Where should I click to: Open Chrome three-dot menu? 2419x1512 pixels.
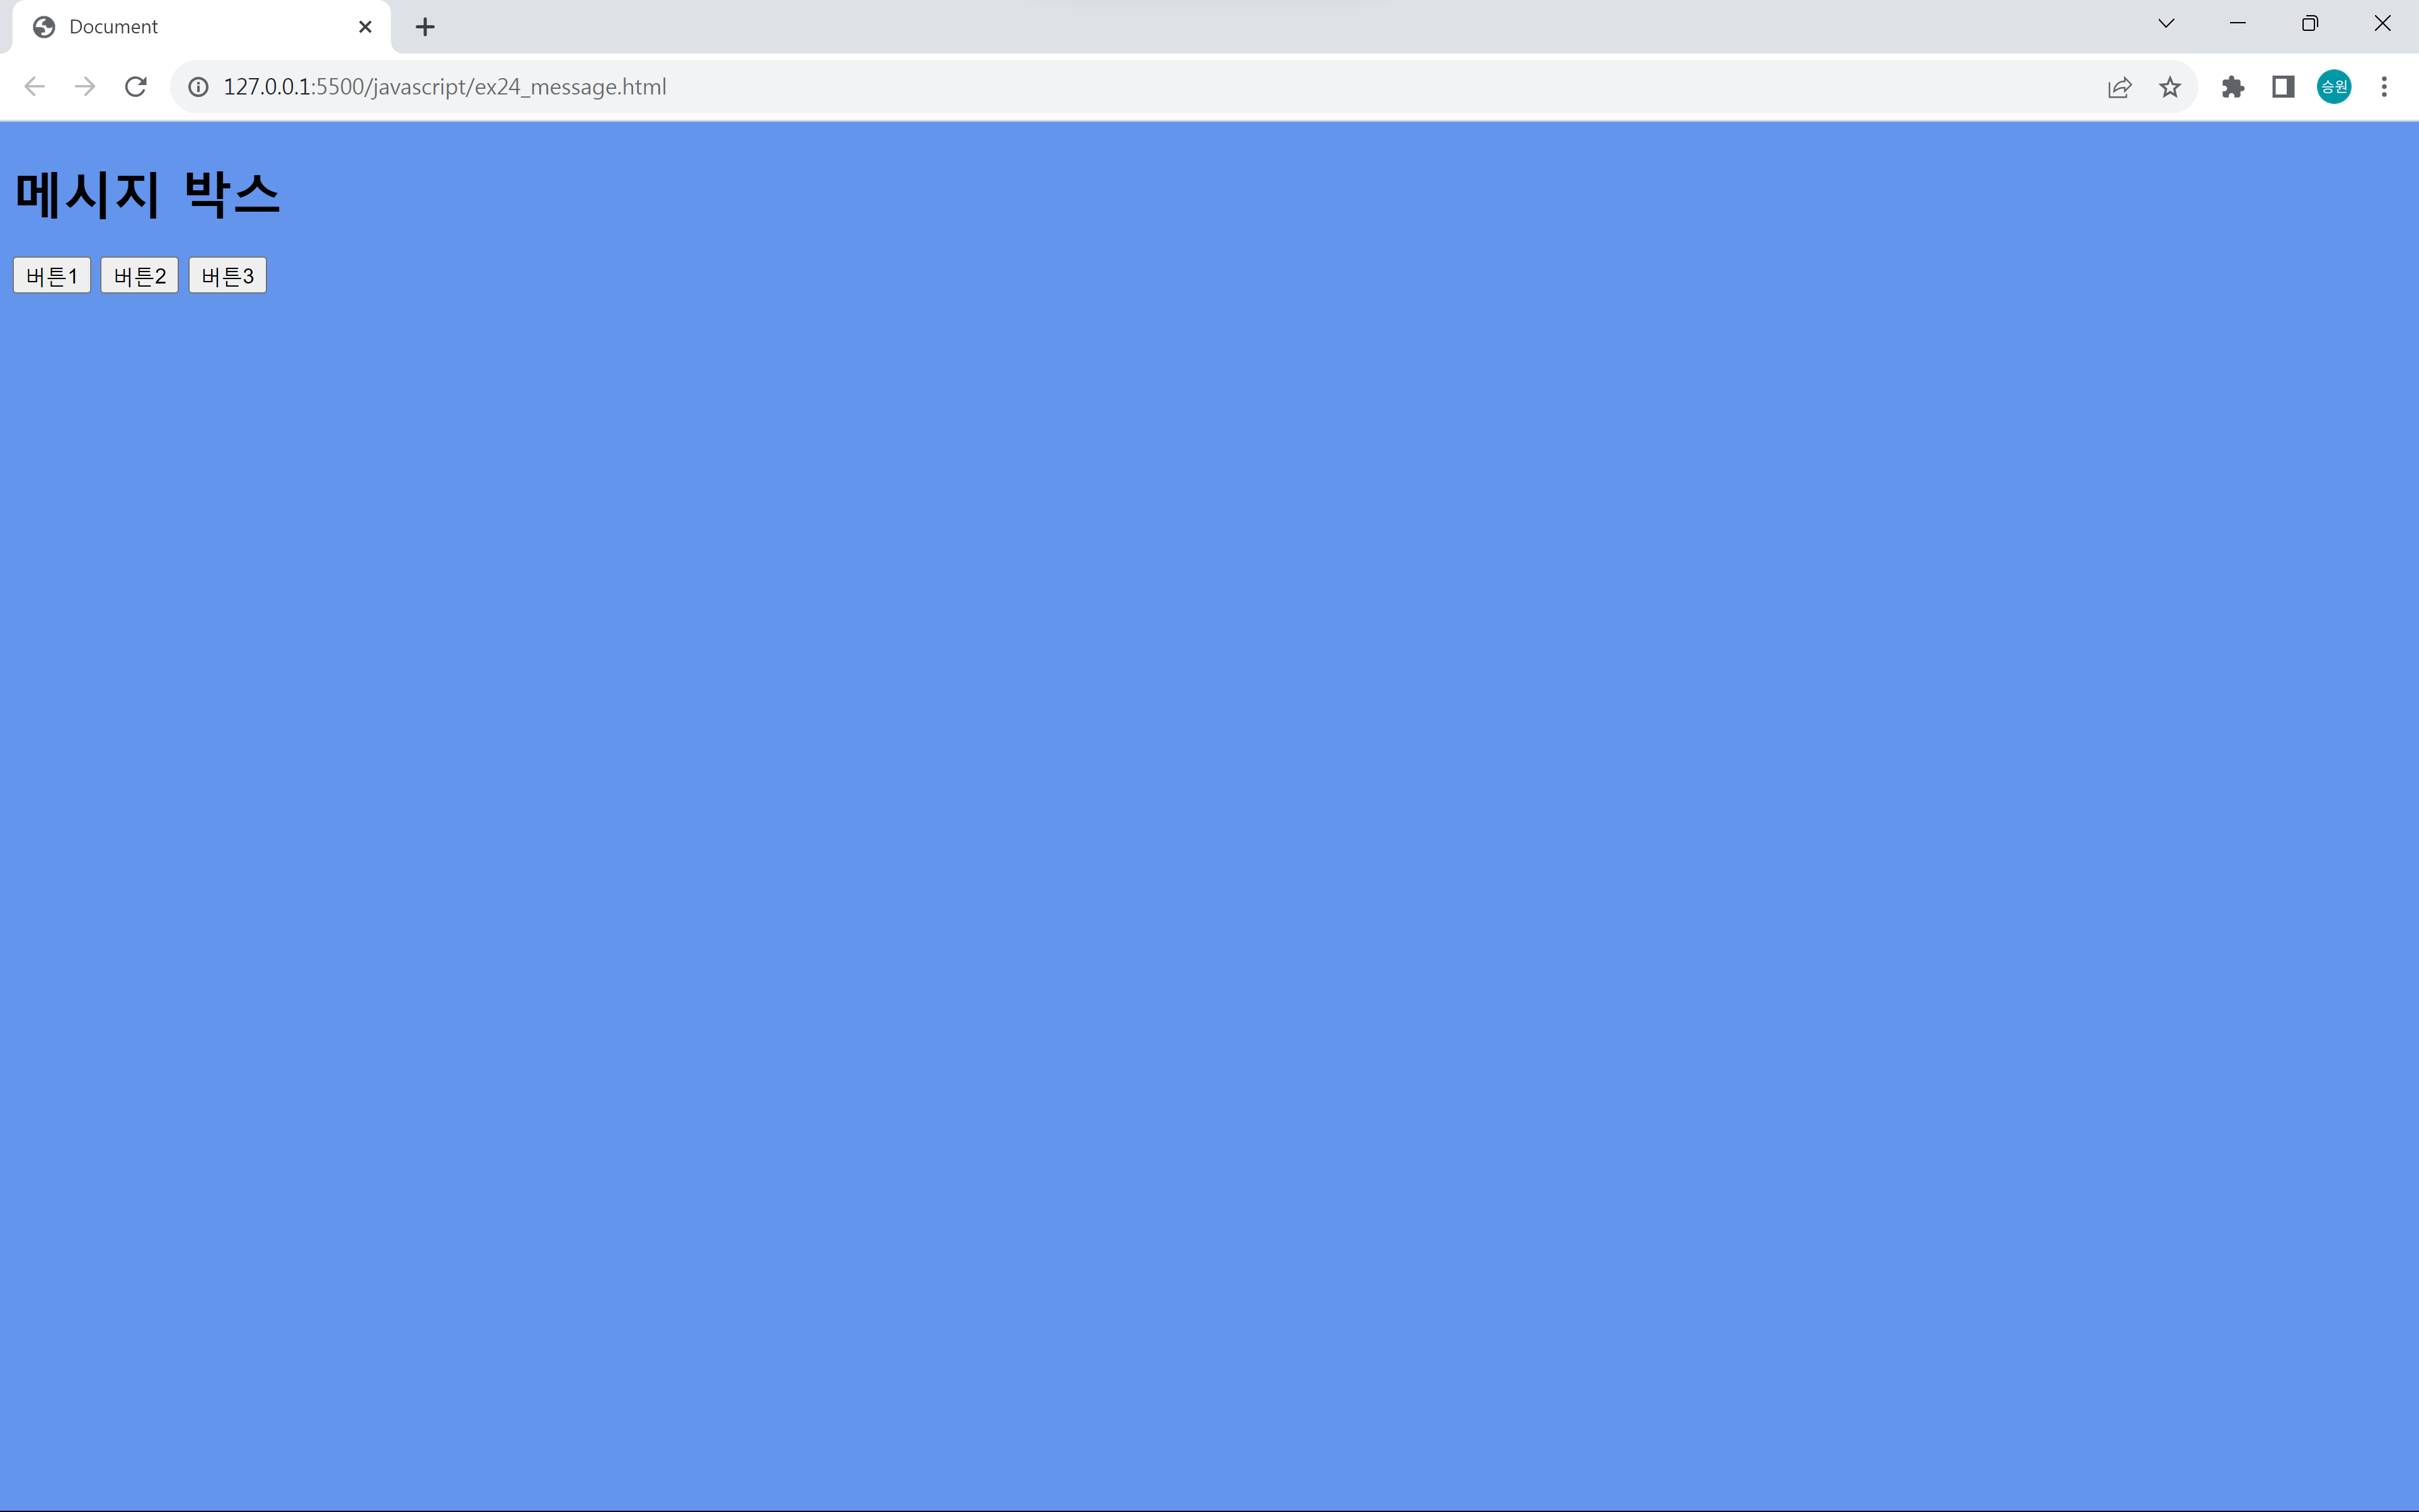point(2384,87)
